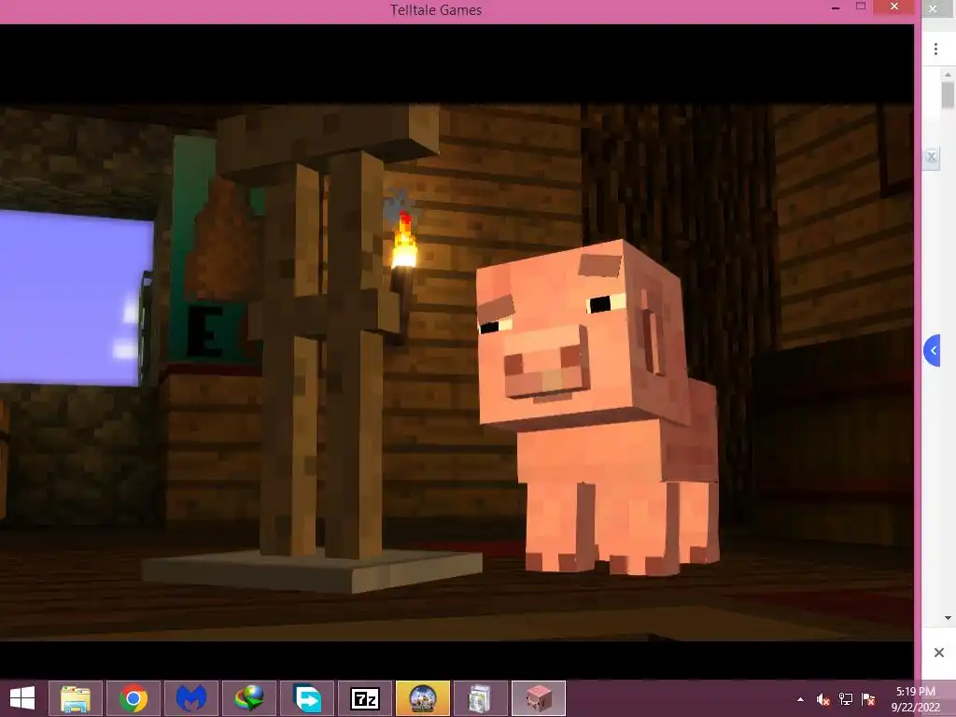956x717 pixels.
Task: Dismiss the small boxed X in the side panel
Action: click(x=931, y=157)
